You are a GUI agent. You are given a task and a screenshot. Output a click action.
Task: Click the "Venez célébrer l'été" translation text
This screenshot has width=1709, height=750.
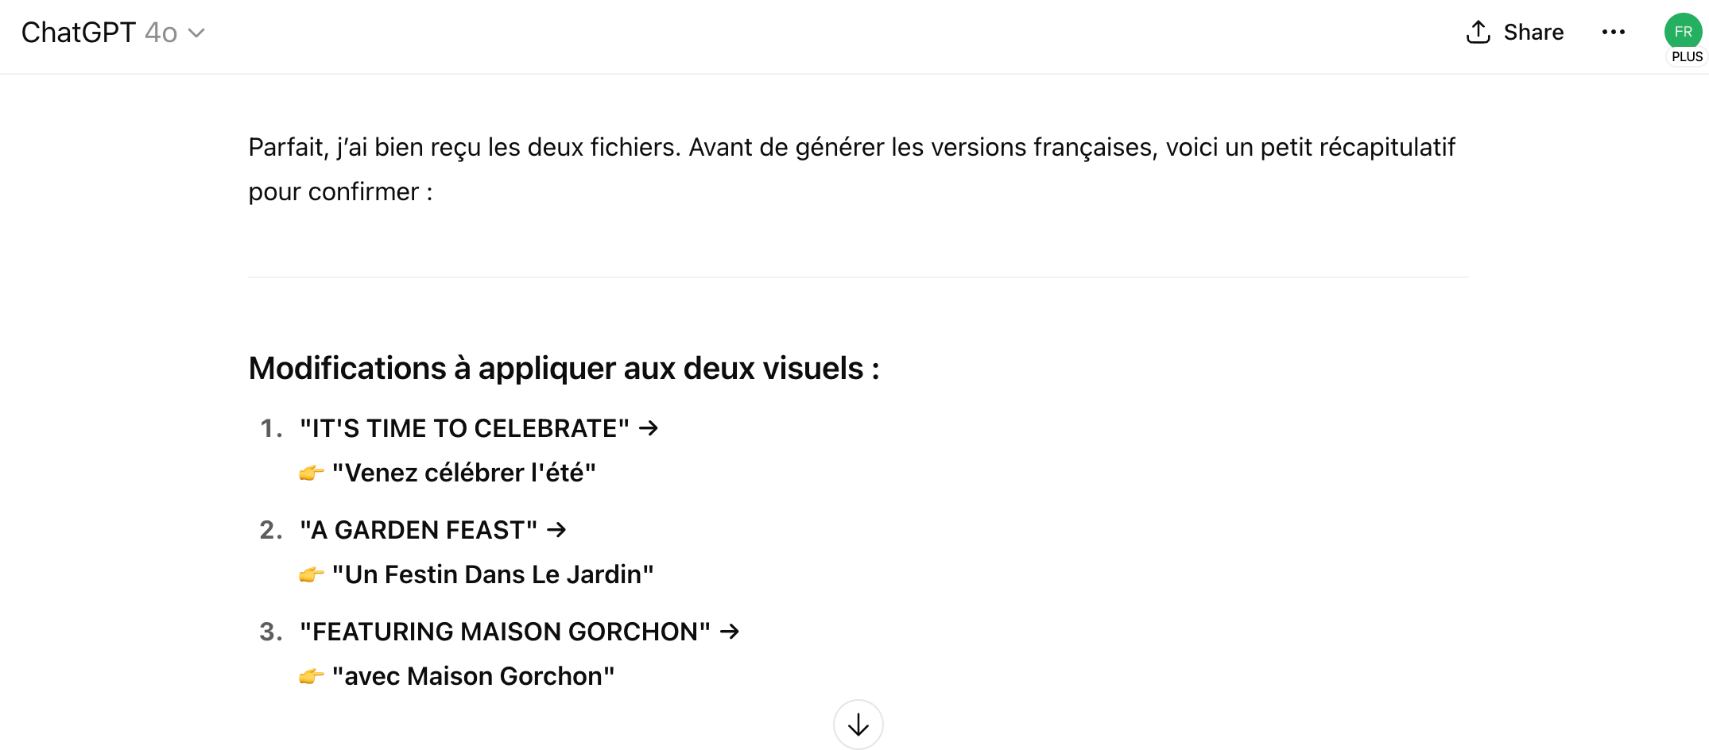click(x=464, y=473)
